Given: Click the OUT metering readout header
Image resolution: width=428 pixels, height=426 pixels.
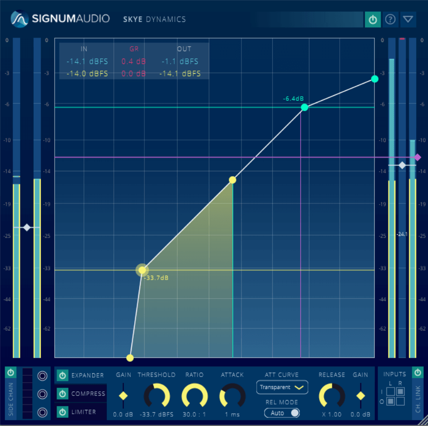Looking at the screenshot, I should click(183, 49).
